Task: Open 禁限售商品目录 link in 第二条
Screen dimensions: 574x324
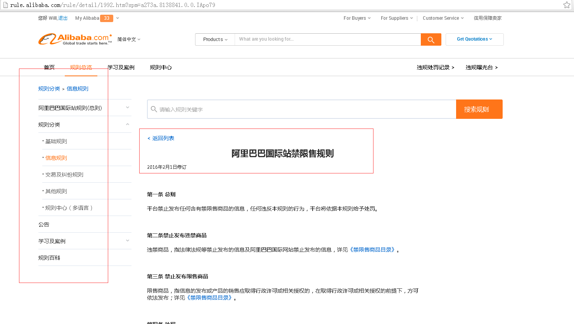Action: coord(372,250)
